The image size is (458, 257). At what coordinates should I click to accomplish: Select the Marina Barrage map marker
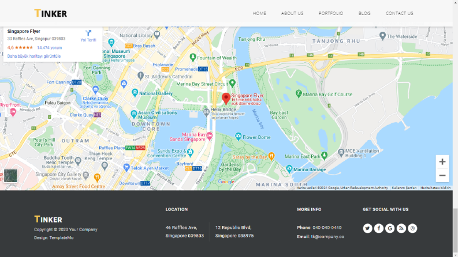[289, 168]
